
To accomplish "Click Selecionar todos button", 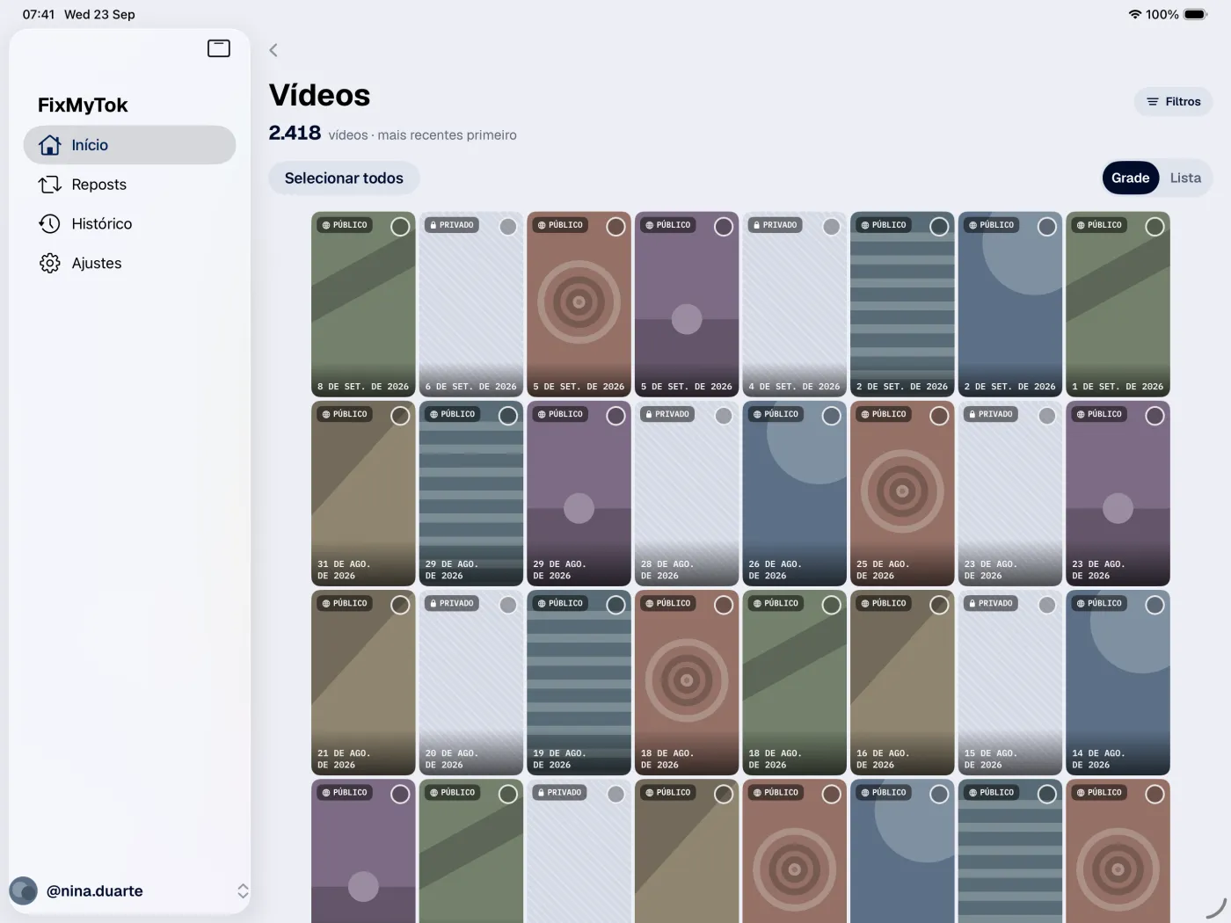I will click(x=344, y=178).
